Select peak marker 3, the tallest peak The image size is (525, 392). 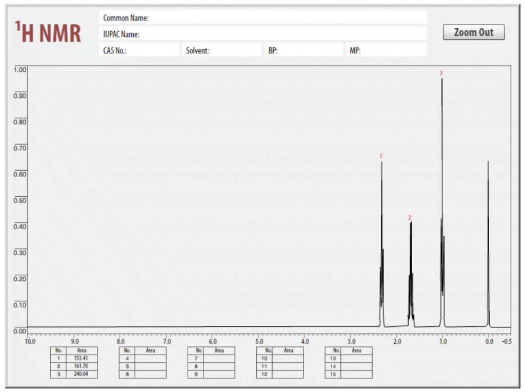pyautogui.click(x=440, y=73)
